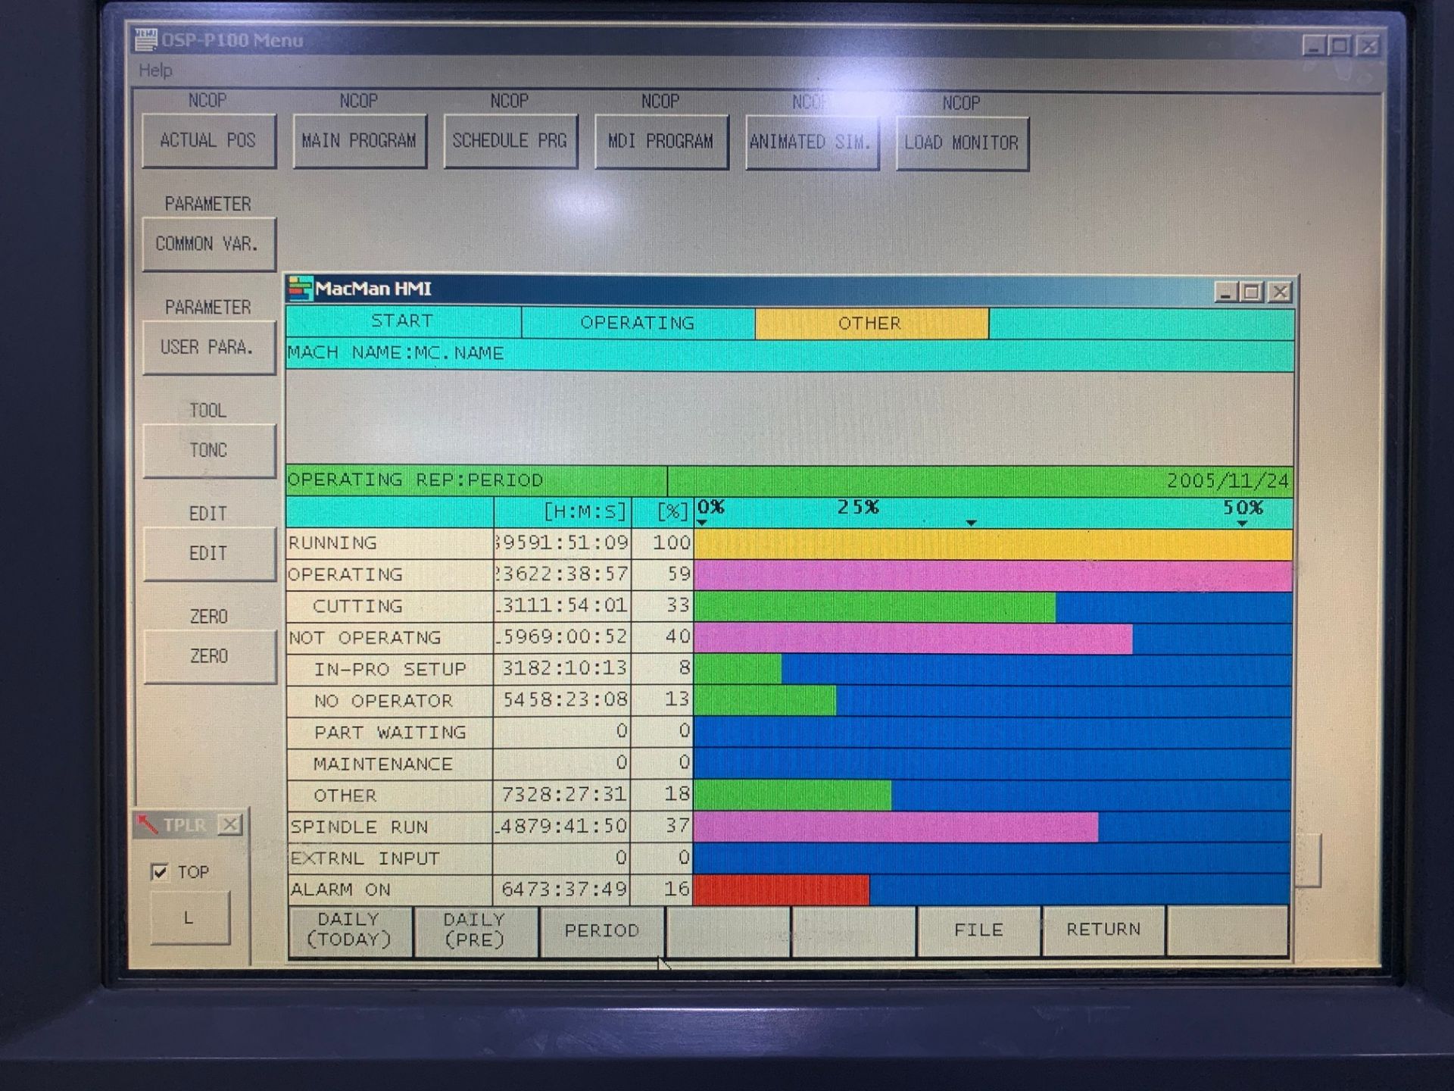Maximize the MacMan HMI window
This screenshot has width=1454, height=1091.
coord(1253,292)
